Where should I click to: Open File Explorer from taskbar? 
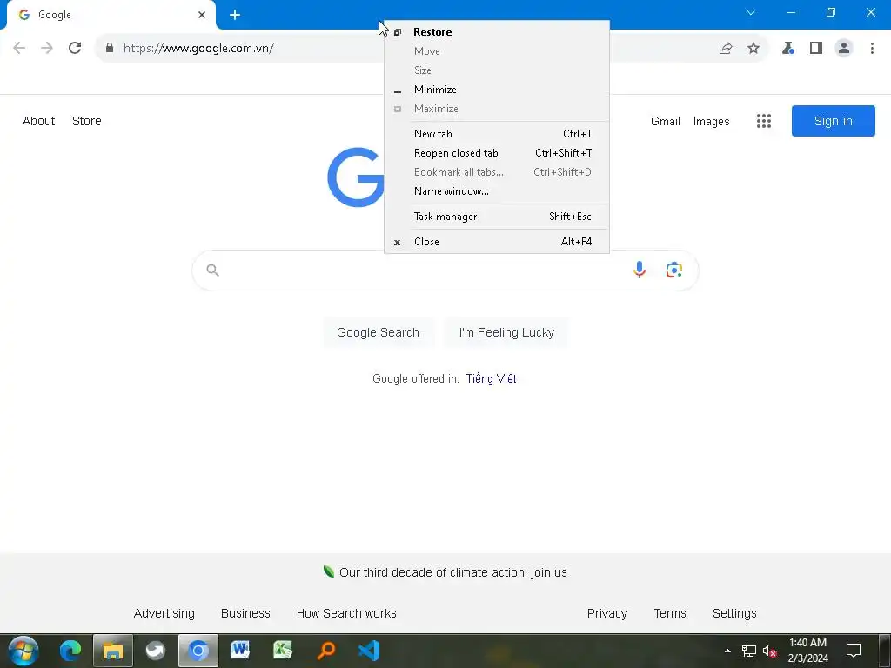[x=113, y=651]
